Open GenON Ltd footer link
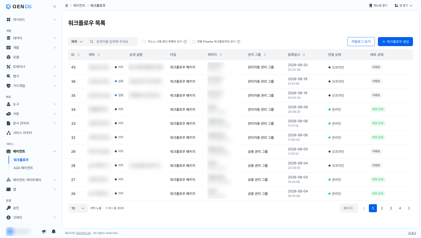The width and height of the screenshot is (421, 238). click(83, 233)
